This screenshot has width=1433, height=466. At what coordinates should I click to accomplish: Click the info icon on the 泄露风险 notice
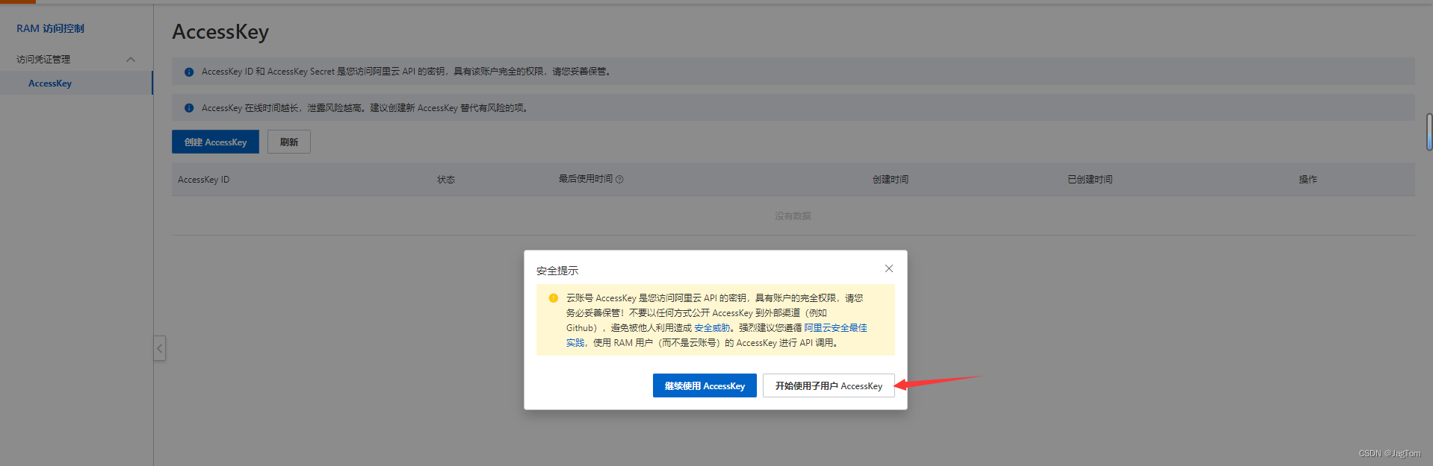point(189,108)
